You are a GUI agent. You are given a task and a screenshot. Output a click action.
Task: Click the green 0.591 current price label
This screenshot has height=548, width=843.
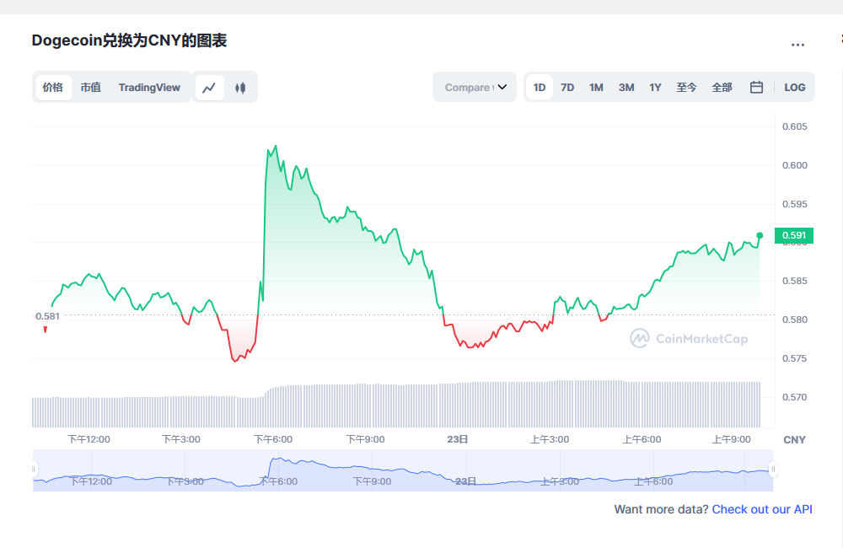click(794, 235)
